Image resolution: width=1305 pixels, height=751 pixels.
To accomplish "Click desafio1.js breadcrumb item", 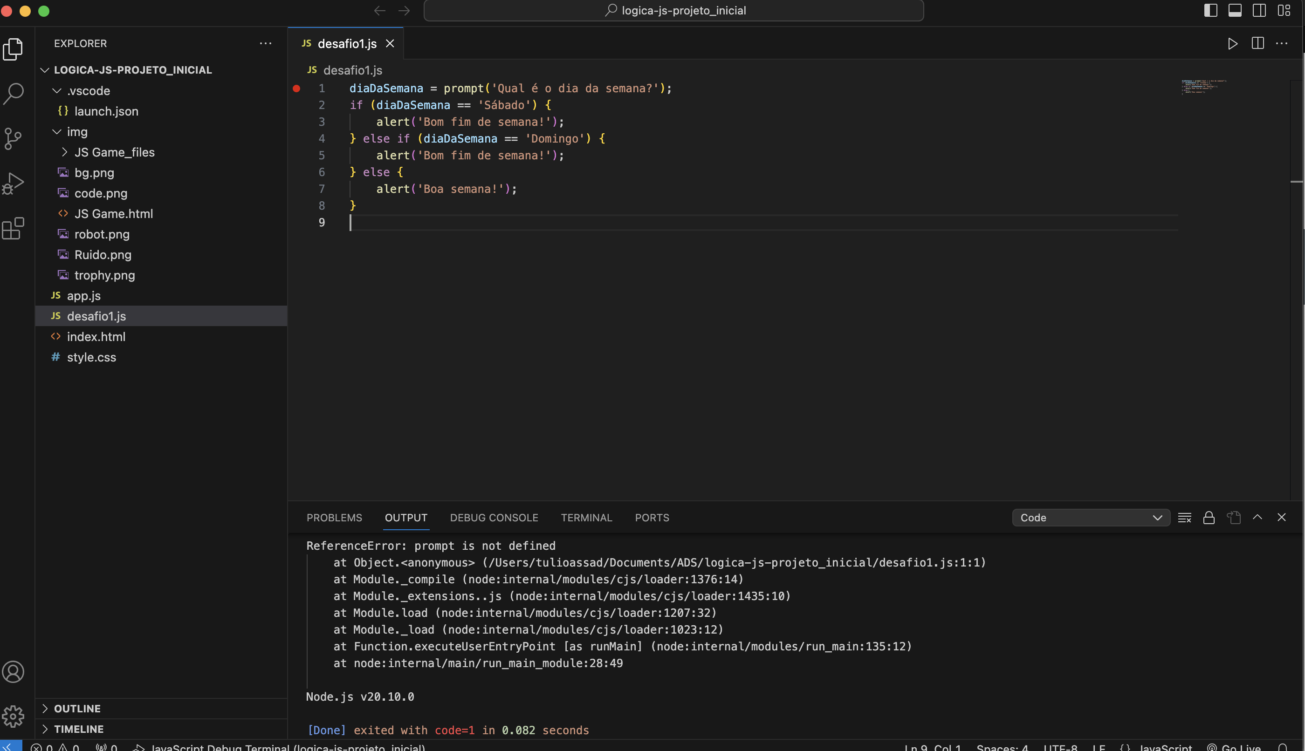I will [353, 70].
